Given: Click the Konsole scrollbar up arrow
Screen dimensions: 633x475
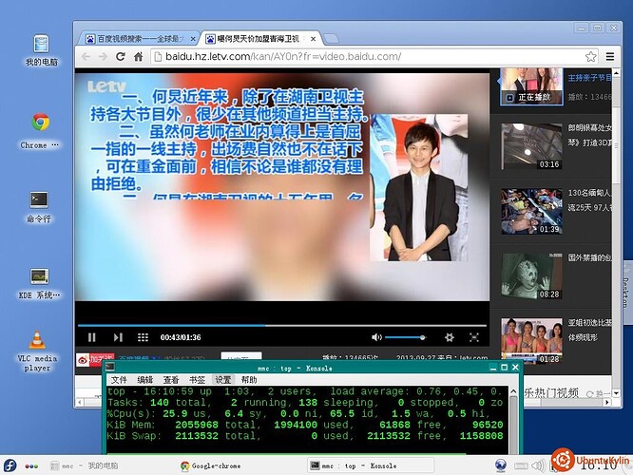Looking at the screenshot, I should click(x=513, y=391).
